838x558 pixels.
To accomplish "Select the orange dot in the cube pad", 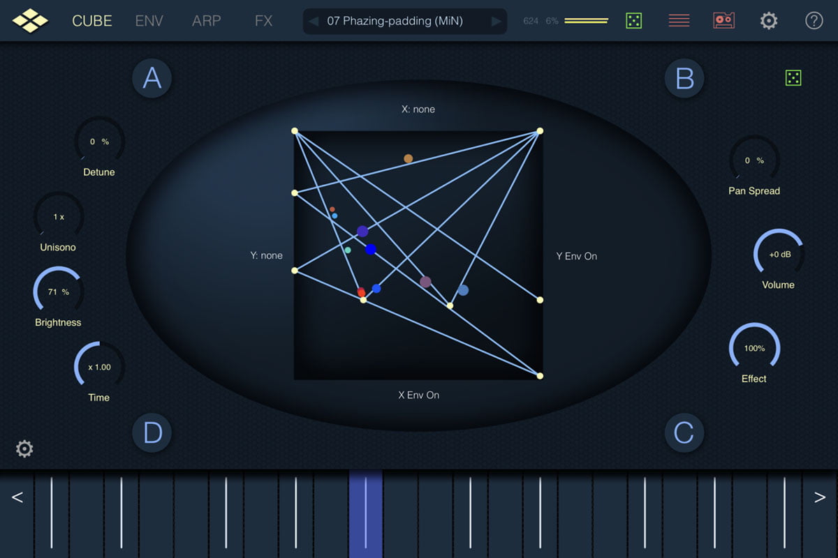I will pyautogui.click(x=409, y=158).
